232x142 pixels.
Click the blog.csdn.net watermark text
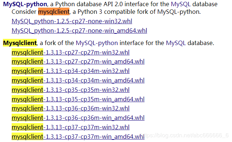(185, 135)
